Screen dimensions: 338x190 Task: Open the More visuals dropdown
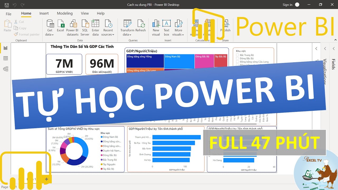178,35
